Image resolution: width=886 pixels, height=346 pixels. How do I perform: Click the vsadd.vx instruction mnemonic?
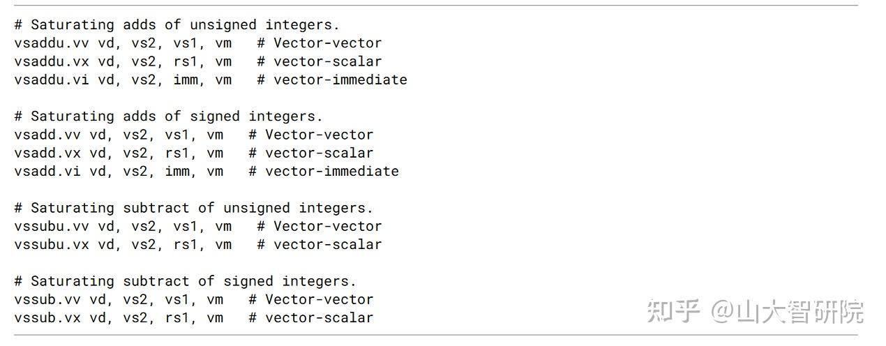pyautogui.click(x=47, y=153)
